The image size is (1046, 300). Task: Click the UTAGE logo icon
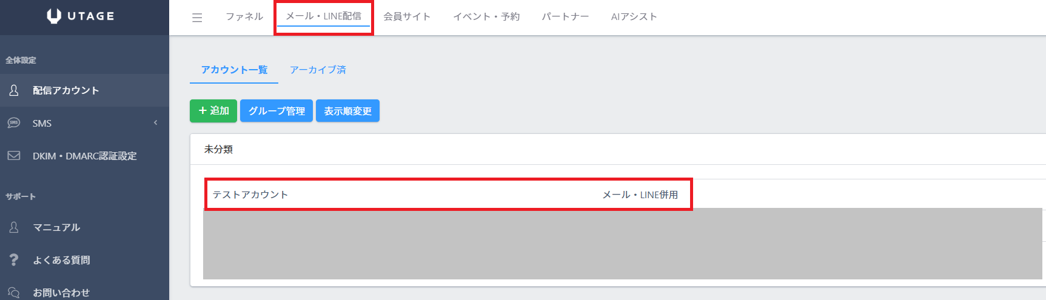point(54,16)
